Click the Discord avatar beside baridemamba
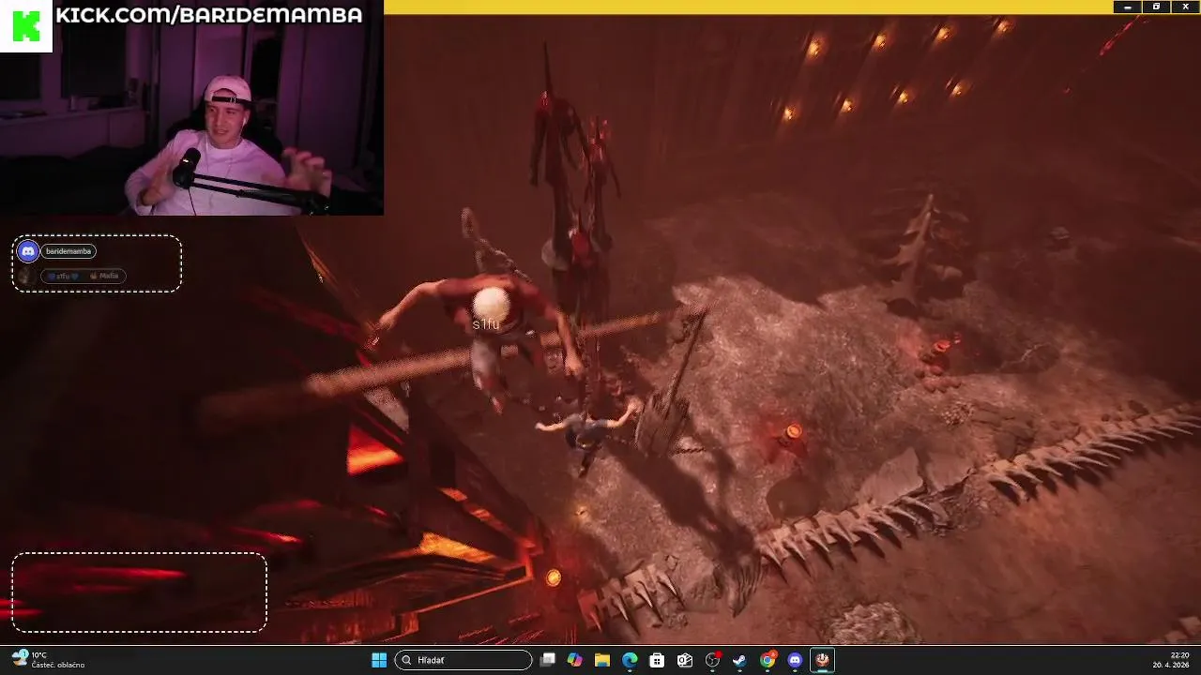Viewport: 1201px width, 675px height. pyautogui.click(x=28, y=251)
